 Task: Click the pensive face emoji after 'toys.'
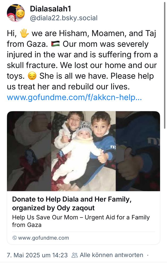[32, 76]
